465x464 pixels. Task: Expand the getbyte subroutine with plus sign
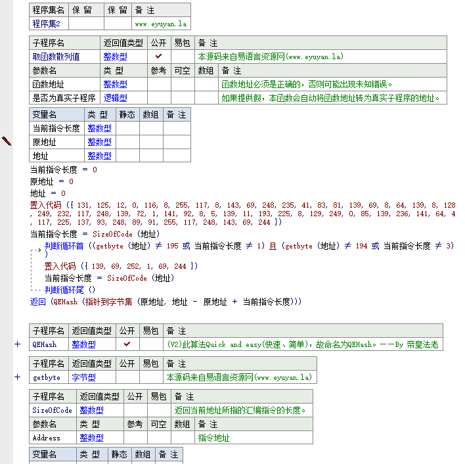click(x=18, y=377)
